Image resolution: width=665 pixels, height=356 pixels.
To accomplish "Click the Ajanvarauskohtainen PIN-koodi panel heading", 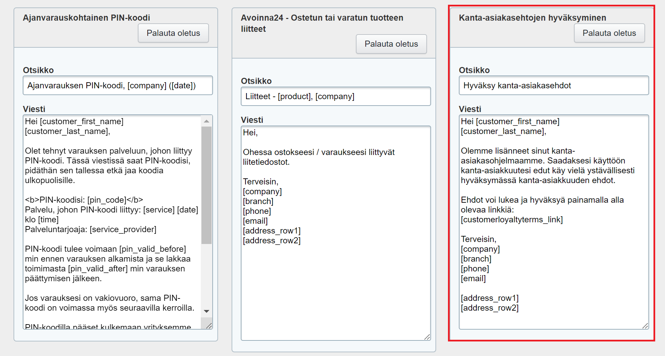I will 86,18.
